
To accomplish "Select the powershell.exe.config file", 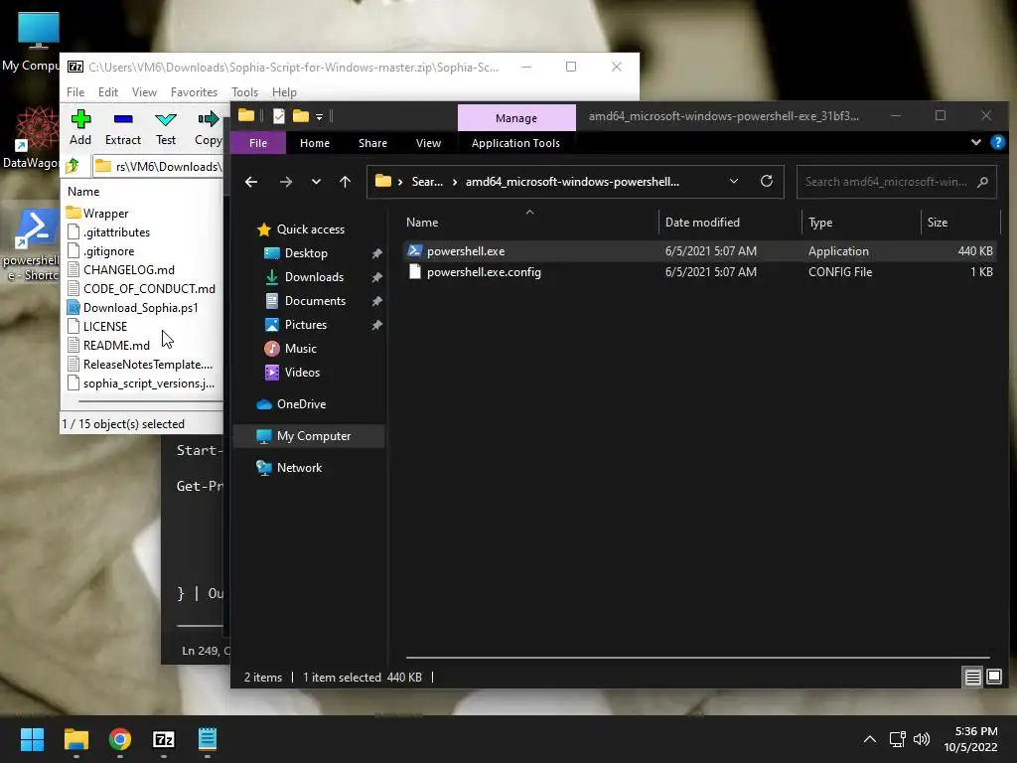I will coord(699,272).
